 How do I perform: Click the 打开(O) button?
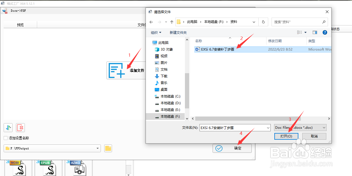point(286,136)
